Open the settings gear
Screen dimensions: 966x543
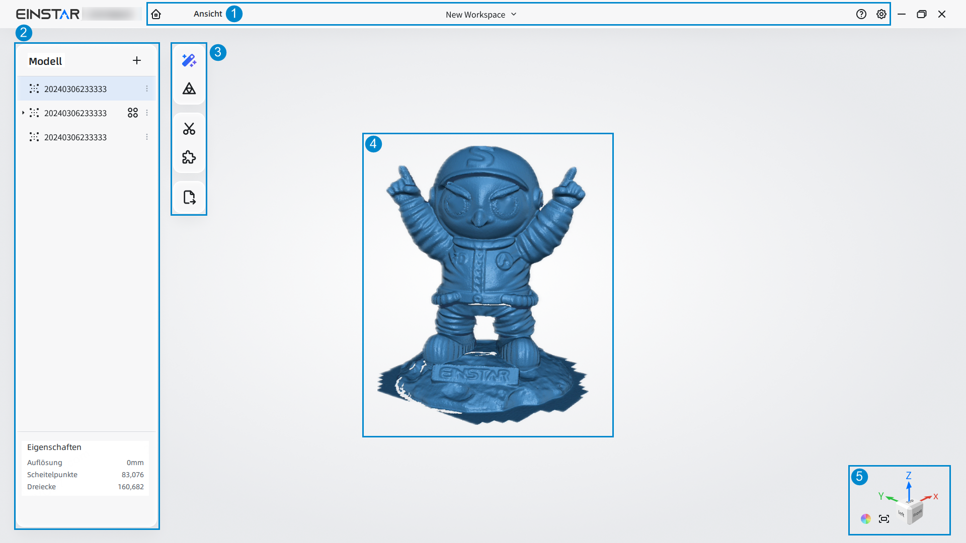coord(881,14)
